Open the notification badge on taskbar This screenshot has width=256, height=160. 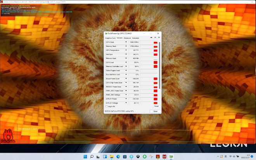(x=252, y=157)
